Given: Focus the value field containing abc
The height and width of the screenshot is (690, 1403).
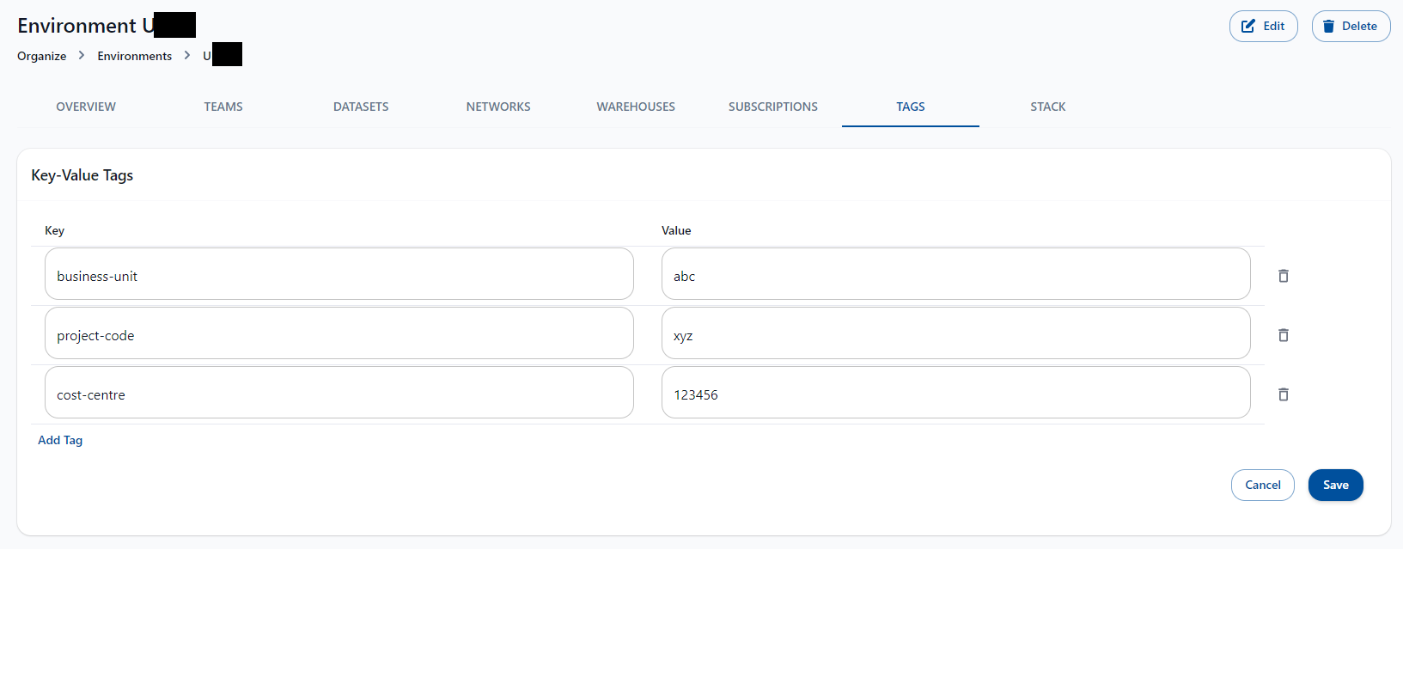Looking at the screenshot, I should (956, 274).
